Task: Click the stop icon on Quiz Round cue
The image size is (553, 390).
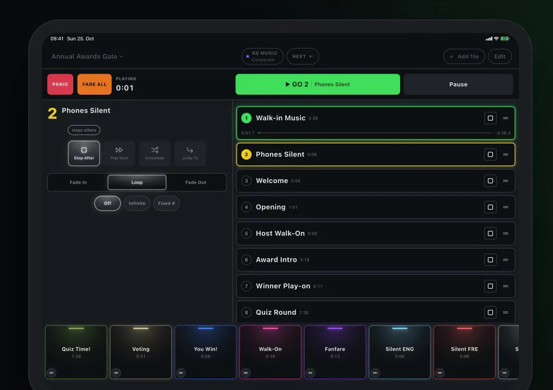Action: click(x=490, y=312)
